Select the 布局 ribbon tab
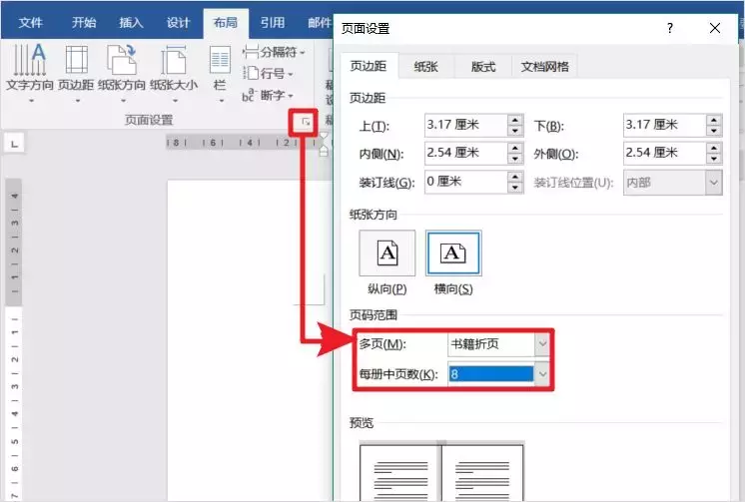 tap(226, 22)
